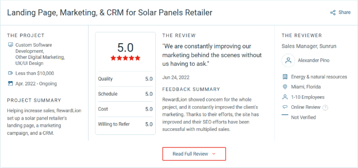Click the location pin icon
The width and height of the screenshot is (358, 168).
(285, 87)
